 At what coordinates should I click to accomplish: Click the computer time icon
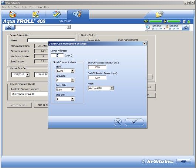point(148,27)
